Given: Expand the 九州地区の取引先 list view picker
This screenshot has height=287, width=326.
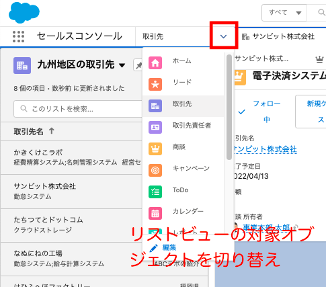Looking at the screenshot, I should tap(122, 65).
